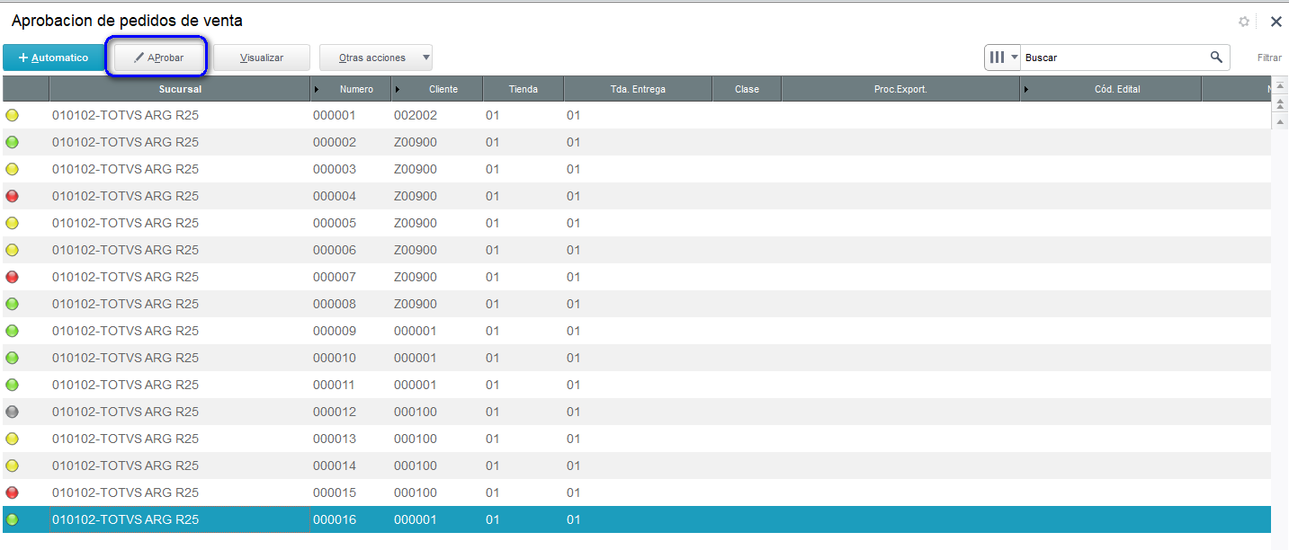Screen dimensions: 1289x550
Task: Click yellow status icon of order 000006
Action: 12,250
